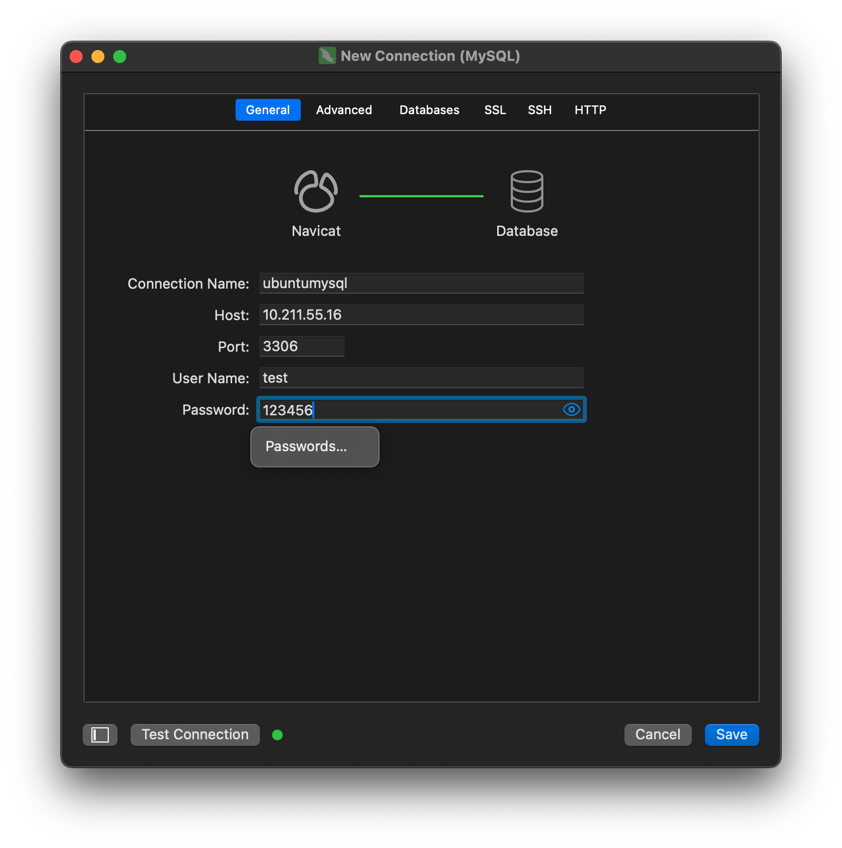Click the Password: label
Image resolution: width=842 pixels, height=848 pixels.
215,410
